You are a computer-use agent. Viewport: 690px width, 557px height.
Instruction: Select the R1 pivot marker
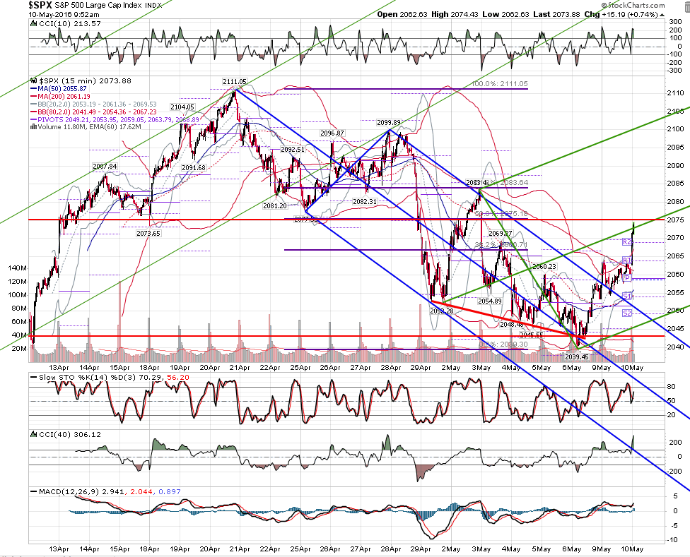[626, 260]
